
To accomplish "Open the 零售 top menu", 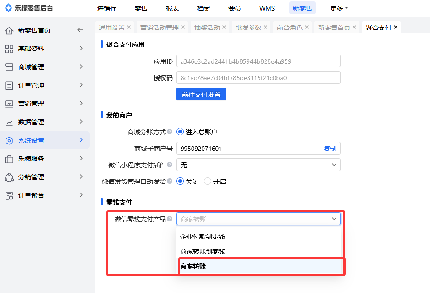I will (141, 8).
